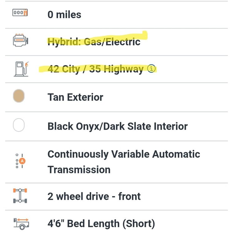Click the engine icon for Hybrid row
Viewport: 233px width, 234px height.
pos(20,41)
